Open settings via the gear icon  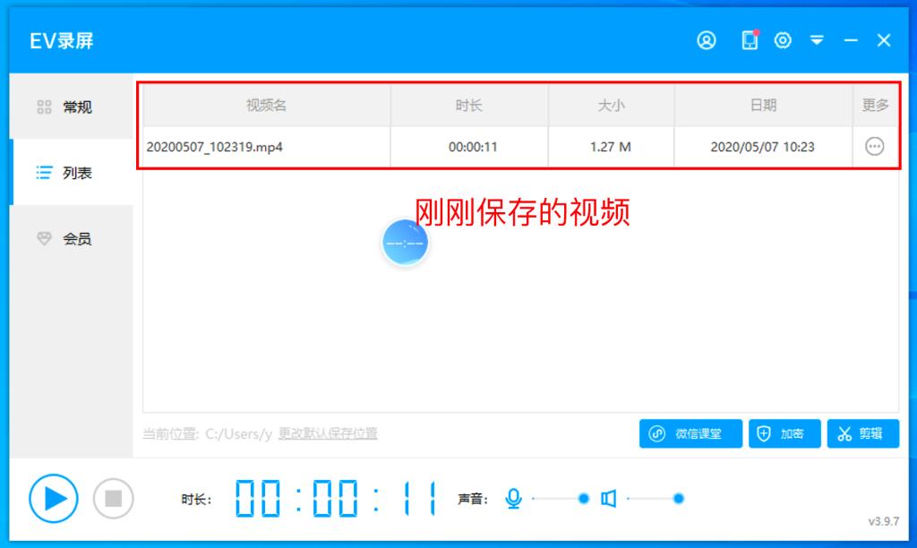pyautogui.click(x=783, y=40)
